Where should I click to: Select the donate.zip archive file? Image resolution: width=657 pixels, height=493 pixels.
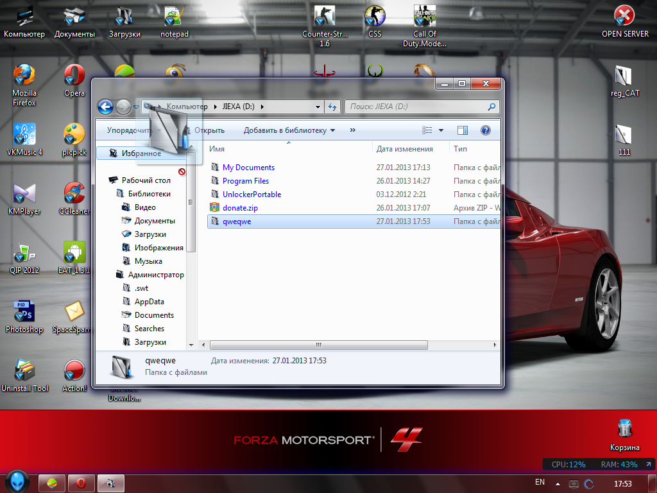240,208
